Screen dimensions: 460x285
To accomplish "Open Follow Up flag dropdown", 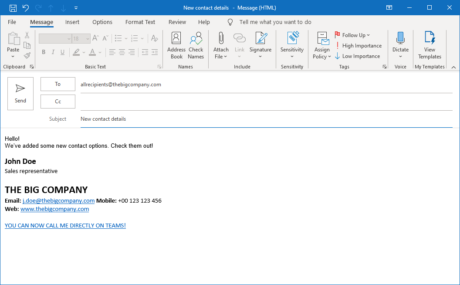I will click(352, 35).
